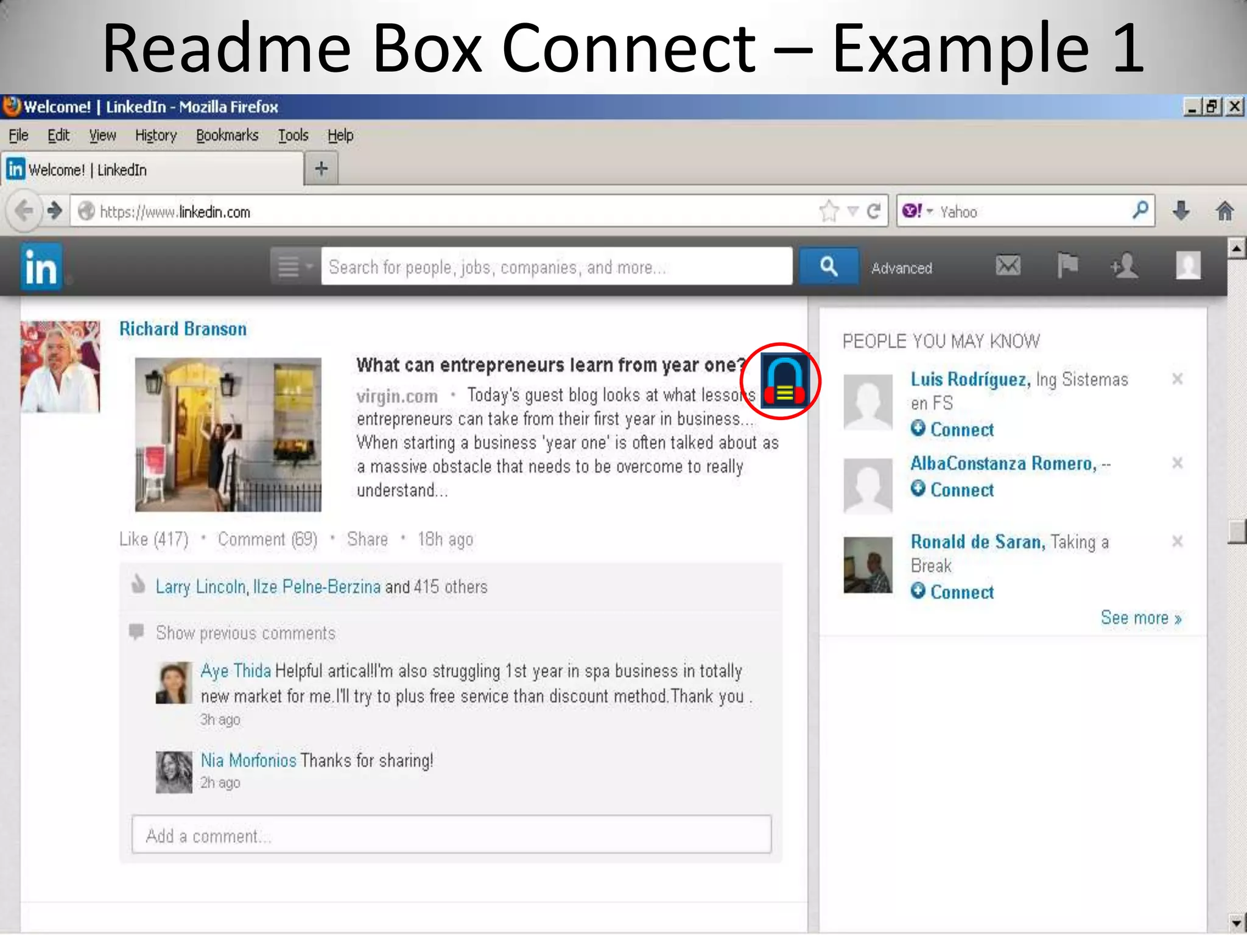Go back with the browser back arrow
The image size is (1247, 935).
[x=24, y=211]
